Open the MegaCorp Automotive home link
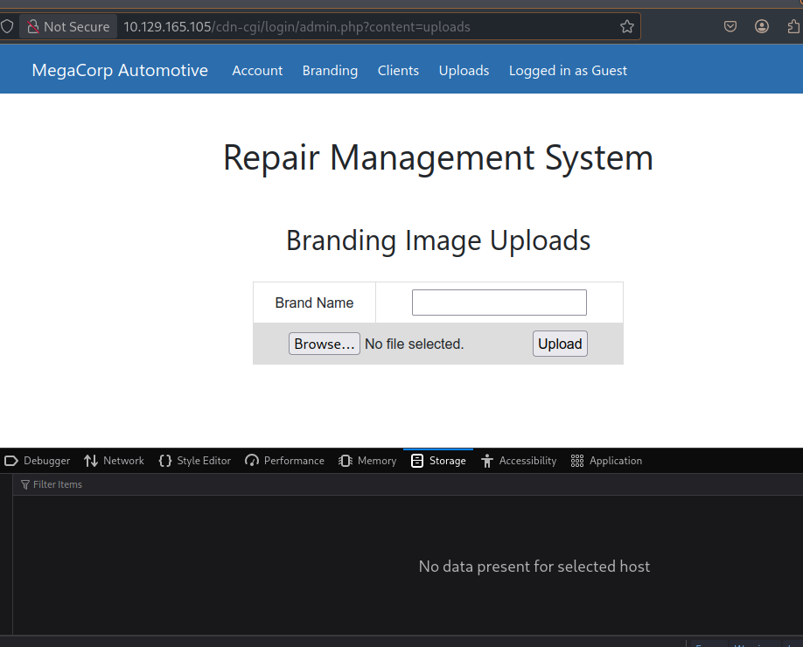The image size is (803, 647). coord(120,70)
